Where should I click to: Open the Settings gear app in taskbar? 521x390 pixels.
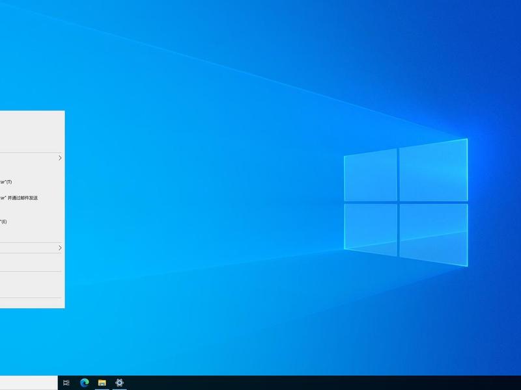119,382
